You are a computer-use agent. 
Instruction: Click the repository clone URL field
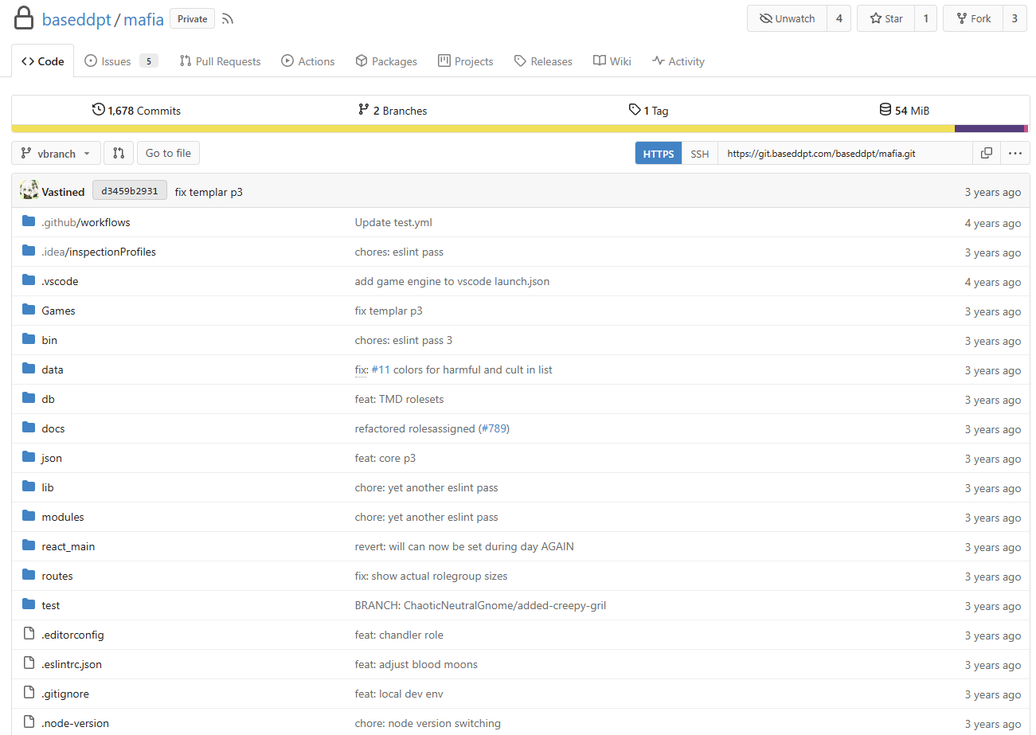point(845,154)
